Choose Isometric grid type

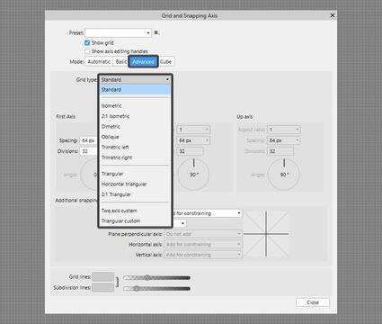(x=135, y=106)
